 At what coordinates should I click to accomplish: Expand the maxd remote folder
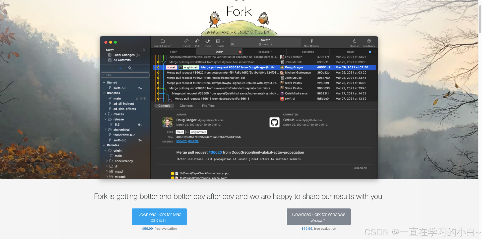point(107,171)
